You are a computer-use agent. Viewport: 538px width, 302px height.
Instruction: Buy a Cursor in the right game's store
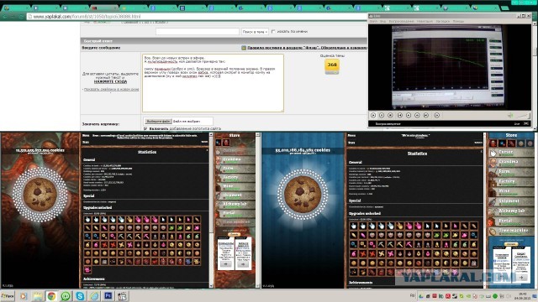point(511,153)
